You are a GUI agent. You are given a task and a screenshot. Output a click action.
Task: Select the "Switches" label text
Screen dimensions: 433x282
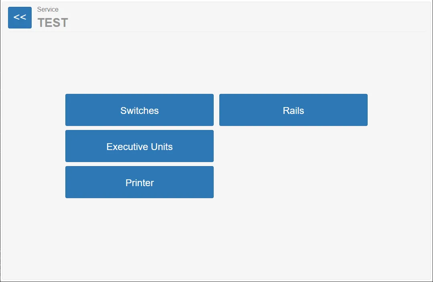coord(140,110)
